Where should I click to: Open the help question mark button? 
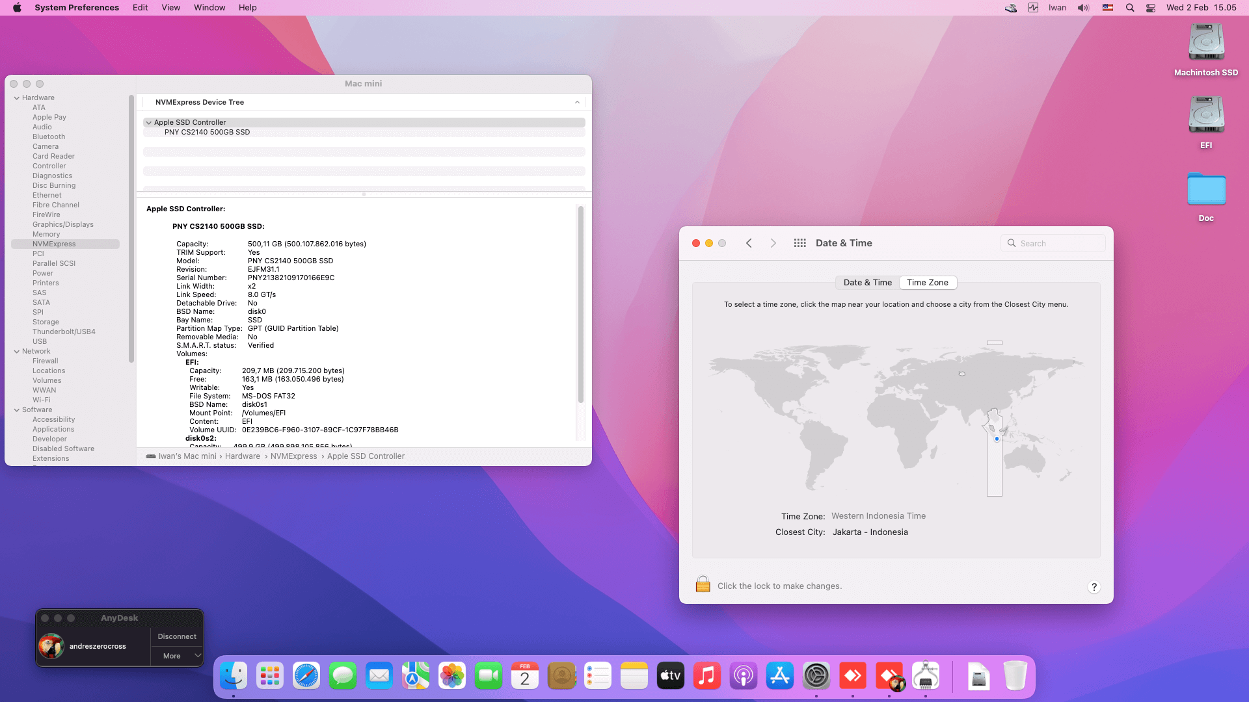(1094, 587)
